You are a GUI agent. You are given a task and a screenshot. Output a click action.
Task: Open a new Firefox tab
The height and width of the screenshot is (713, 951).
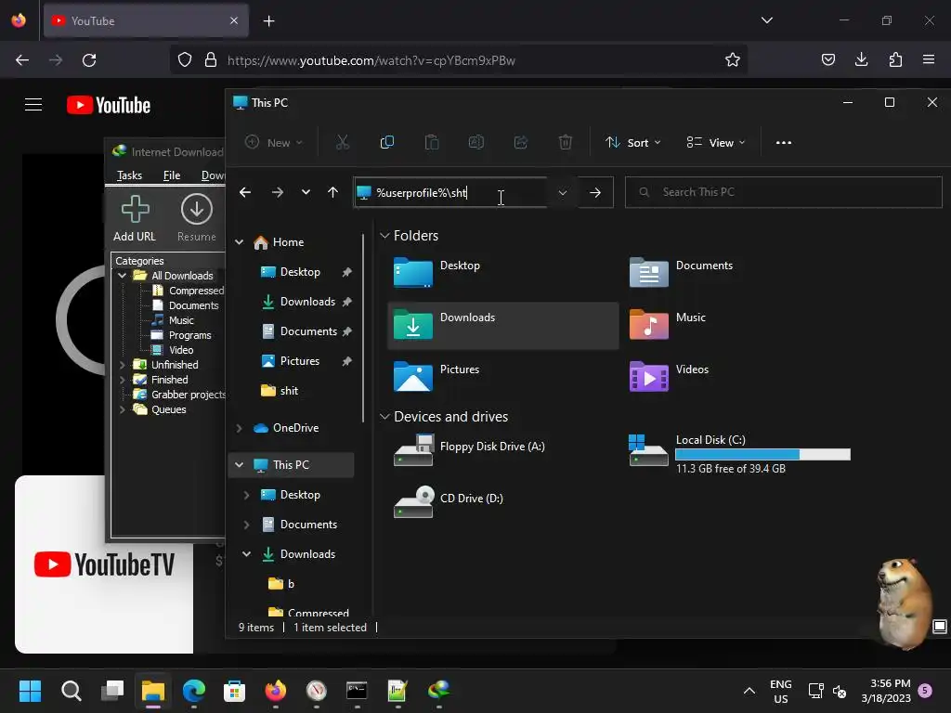[x=268, y=21]
